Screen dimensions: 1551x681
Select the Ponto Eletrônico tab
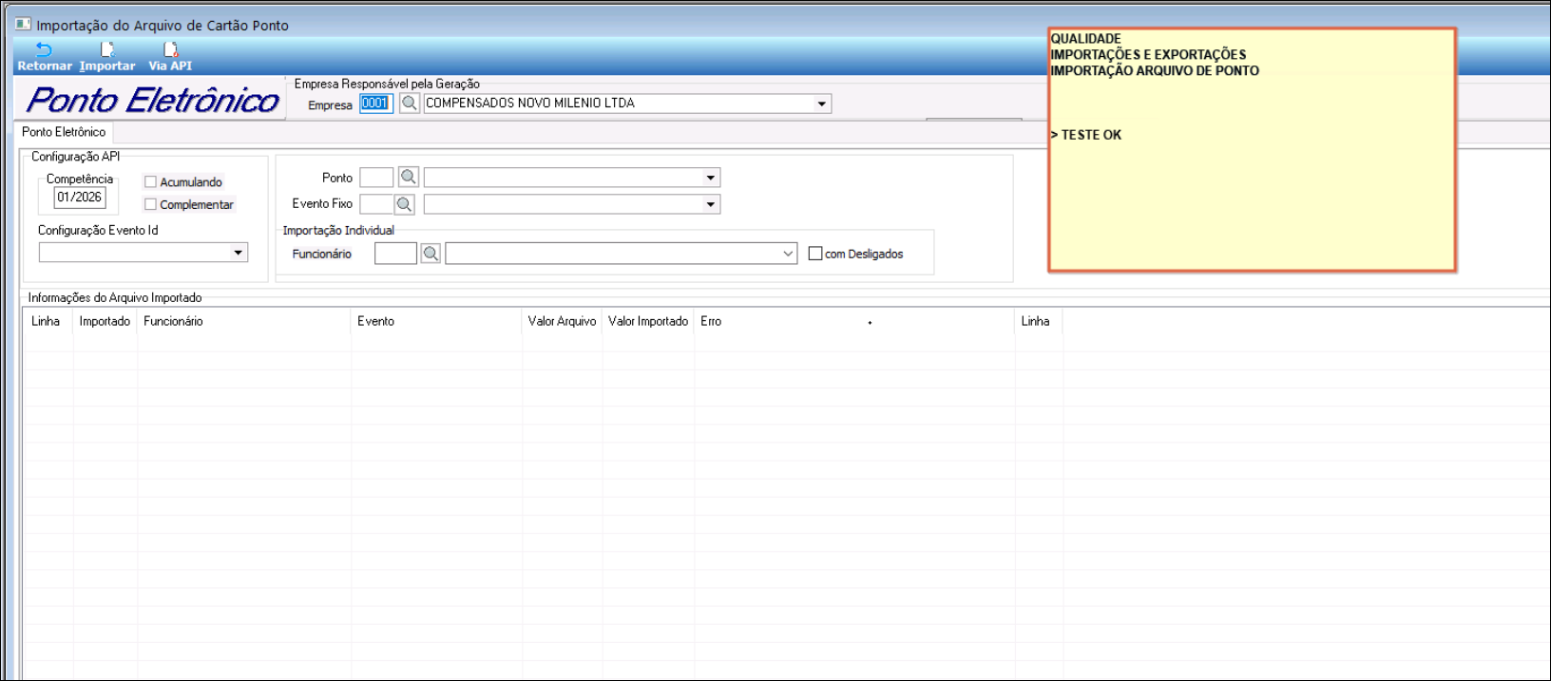pos(64,132)
